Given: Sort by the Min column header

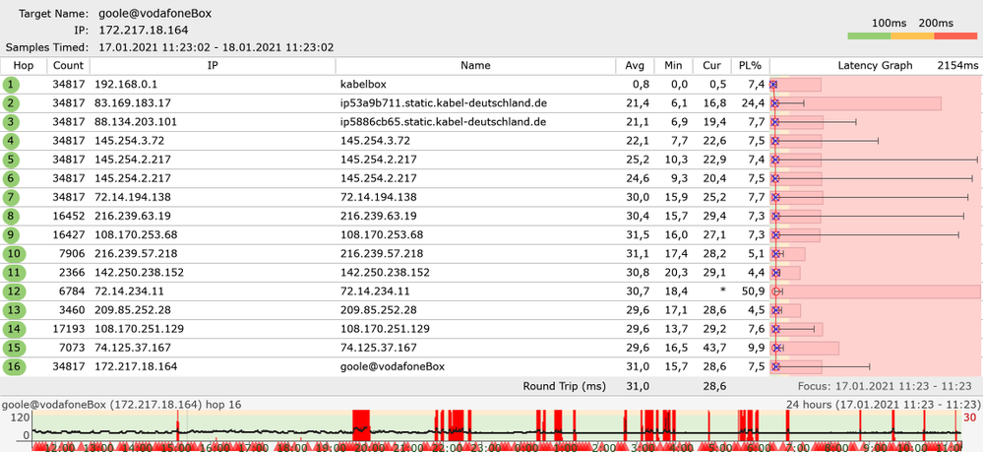Looking at the screenshot, I should tap(673, 65).
